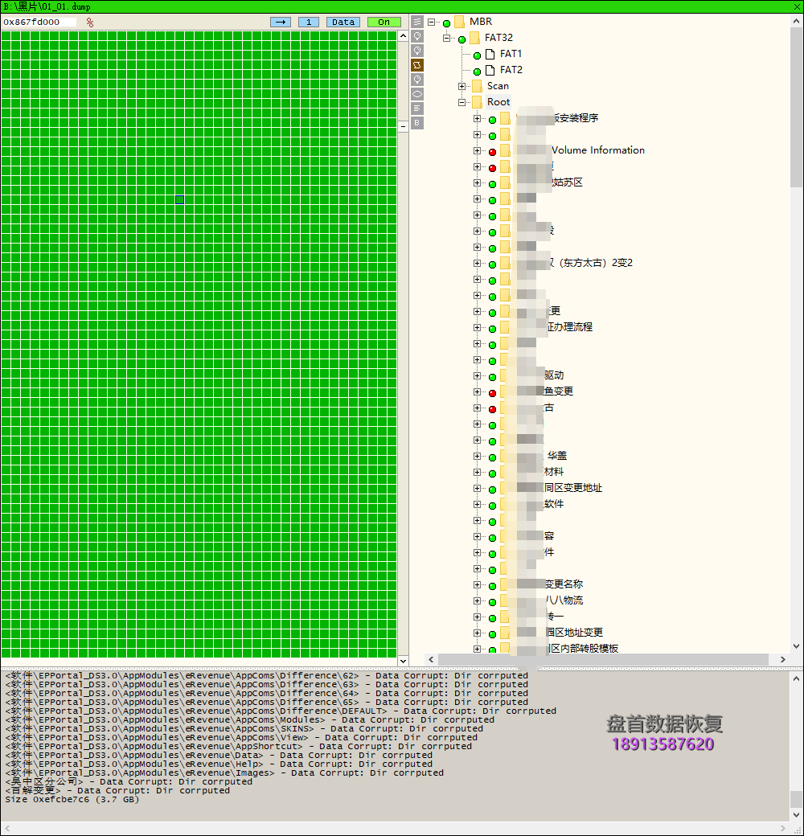804x836 pixels.
Task: Click the B icon in vertical toolbar
Action: coord(417,123)
